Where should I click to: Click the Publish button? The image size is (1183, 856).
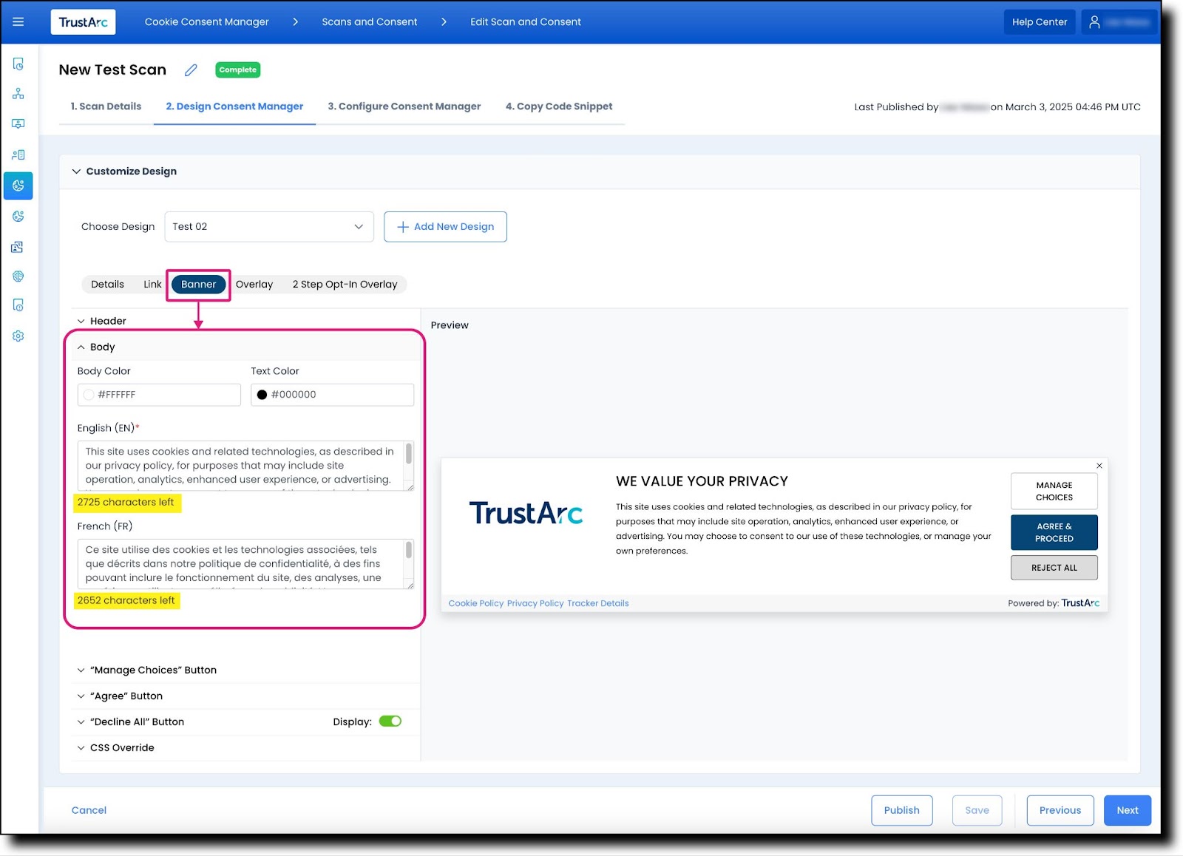coord(901,810)
